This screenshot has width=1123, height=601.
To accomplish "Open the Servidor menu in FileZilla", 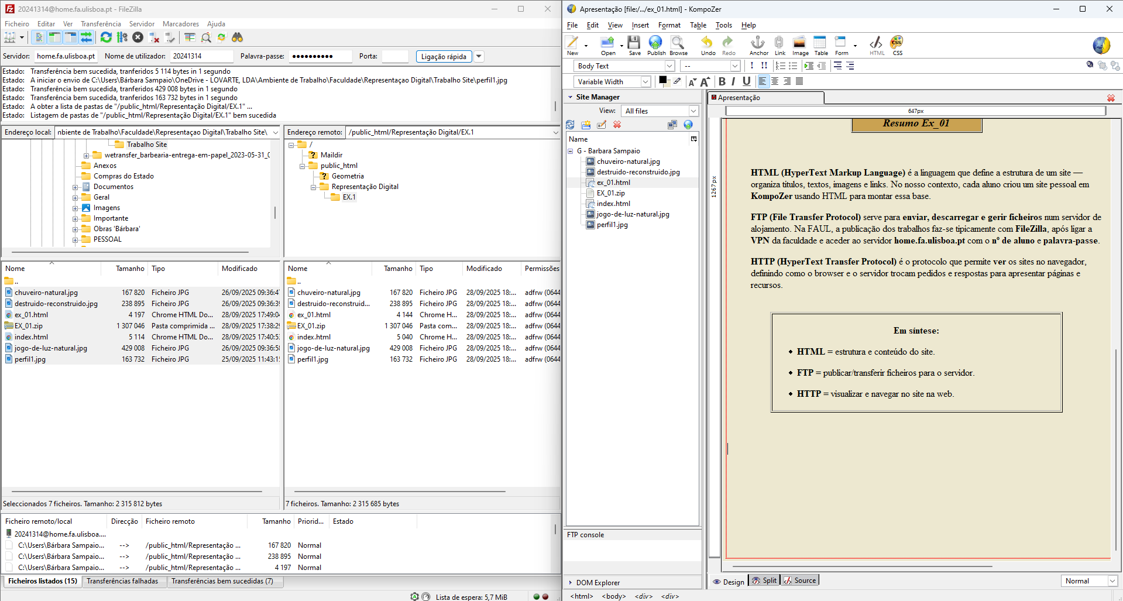I will pos(142,23).
